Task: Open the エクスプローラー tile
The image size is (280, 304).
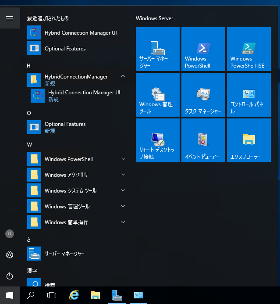Action: pyautogui.click(x=249, y=140)
